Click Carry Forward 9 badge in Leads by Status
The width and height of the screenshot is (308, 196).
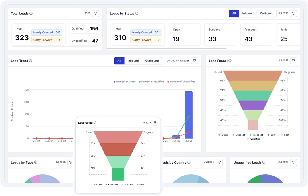click(x=146, y=40)
